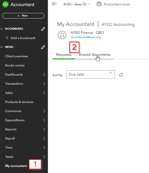
Task: Collapse the MENU section chevron
Action: (1, 47)
